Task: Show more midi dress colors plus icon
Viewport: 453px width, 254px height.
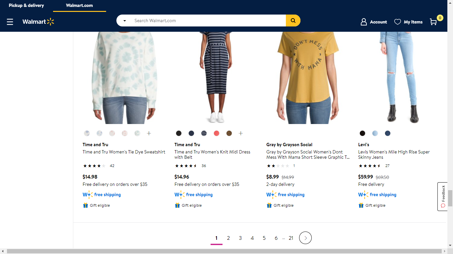Action: pyautogui.click(x=241, y=133)
